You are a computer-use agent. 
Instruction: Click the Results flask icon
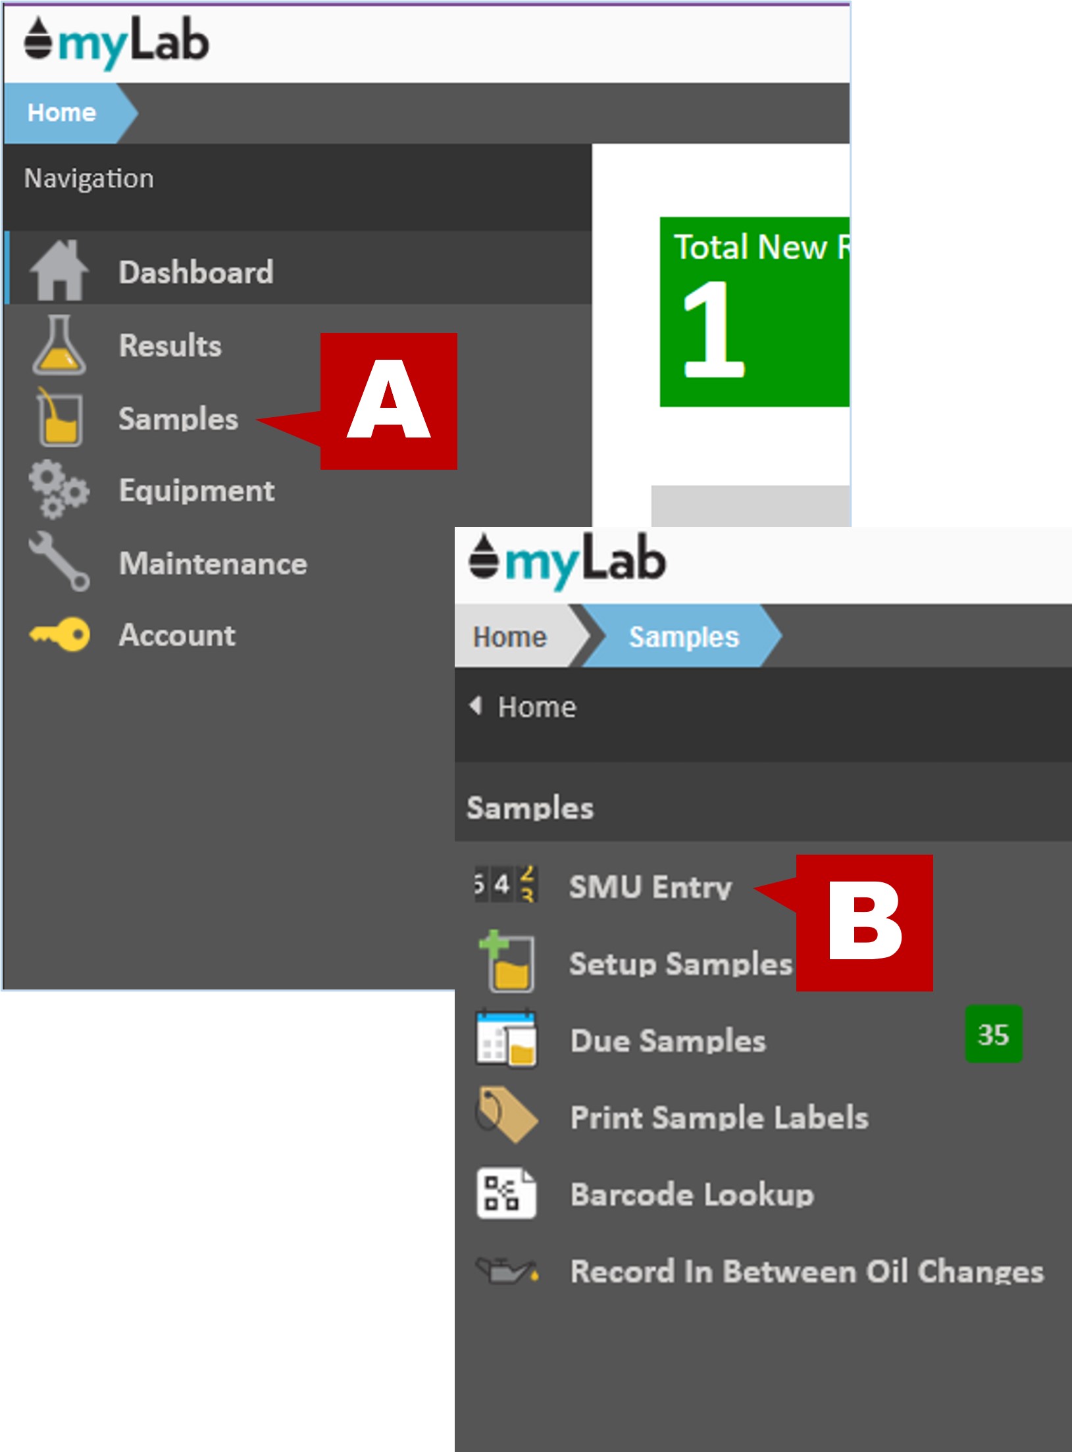[59, 345]
